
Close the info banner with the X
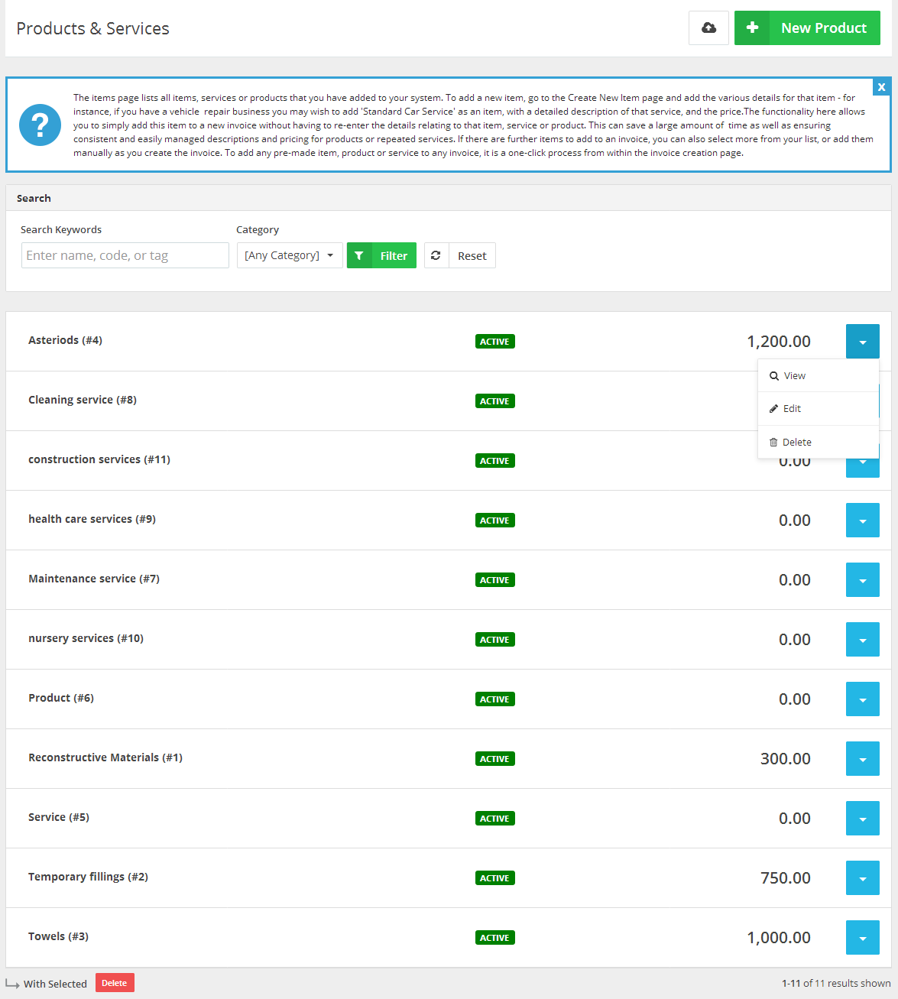[881, 87]
